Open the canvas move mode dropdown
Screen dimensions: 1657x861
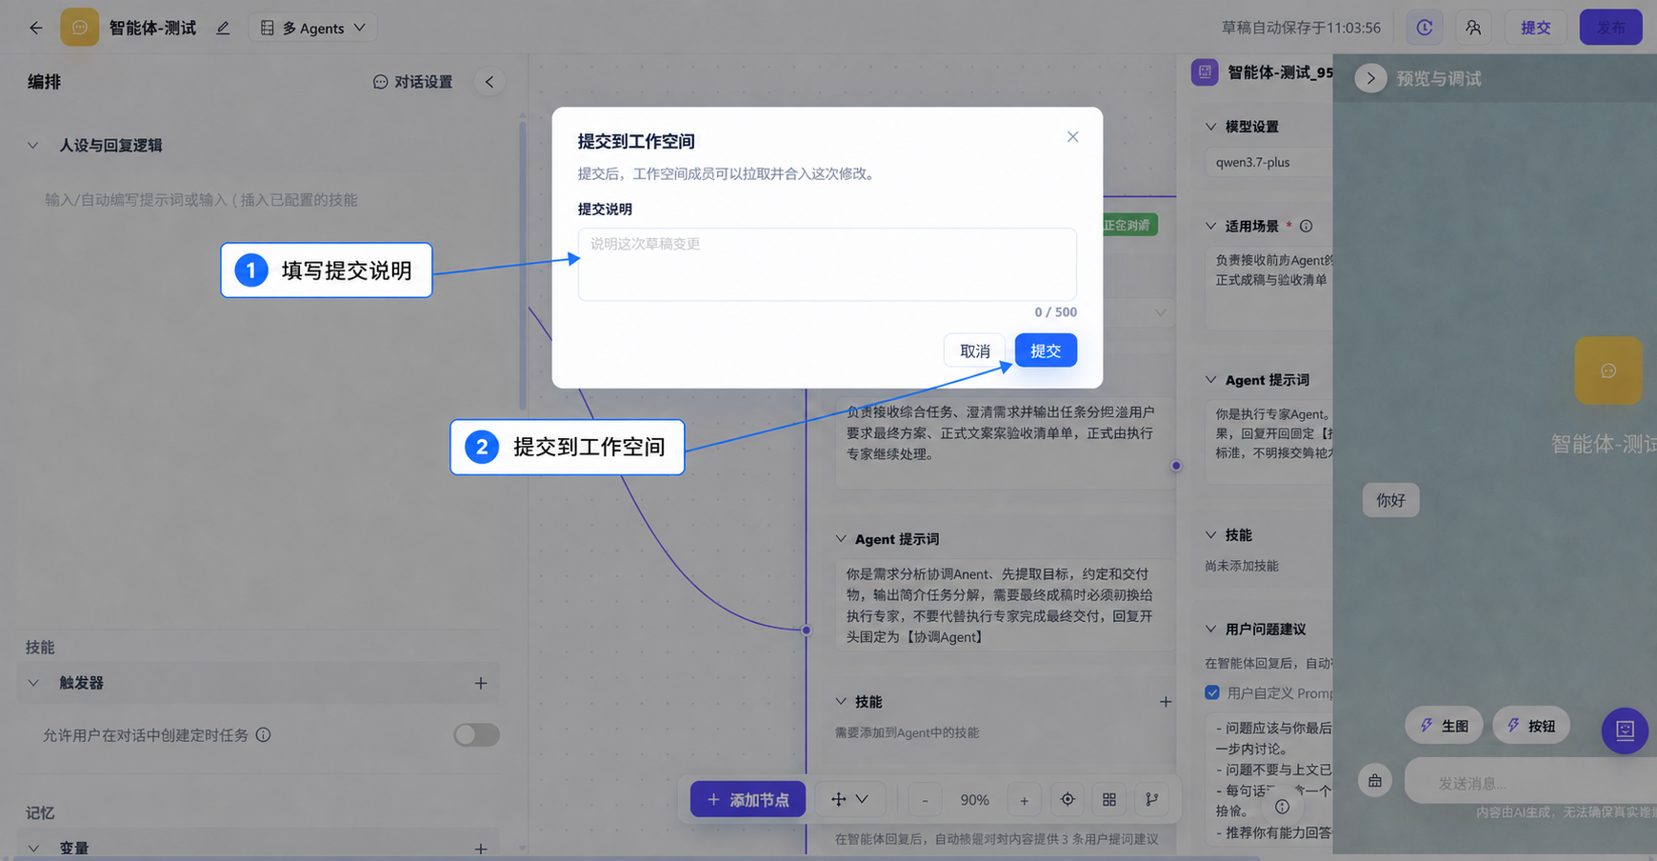click(x=849, y=799)
